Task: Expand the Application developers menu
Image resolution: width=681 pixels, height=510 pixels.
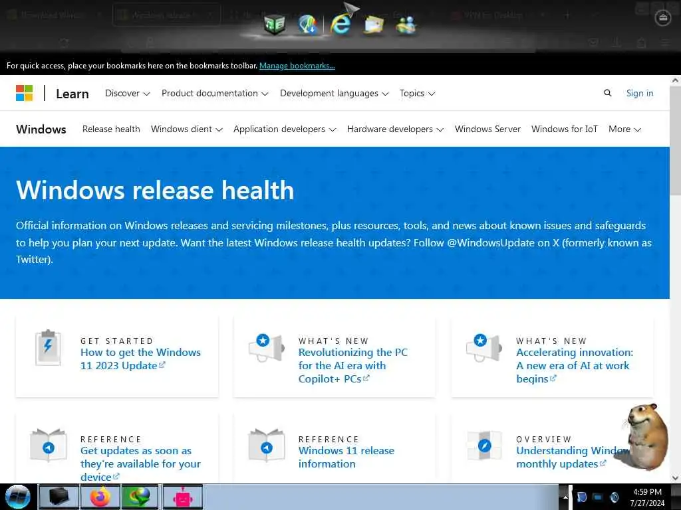Action: 285,129
